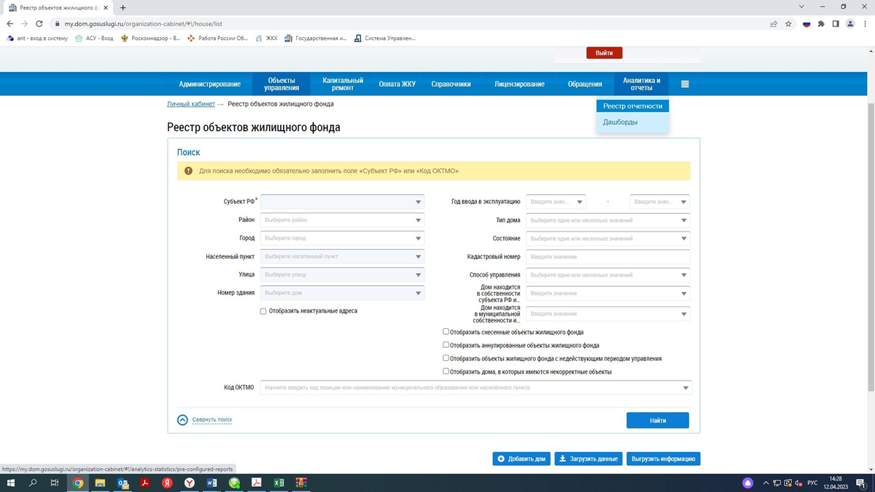
Task: Bookmark the page with the address bar star
Action: click(x=788, y=23)
